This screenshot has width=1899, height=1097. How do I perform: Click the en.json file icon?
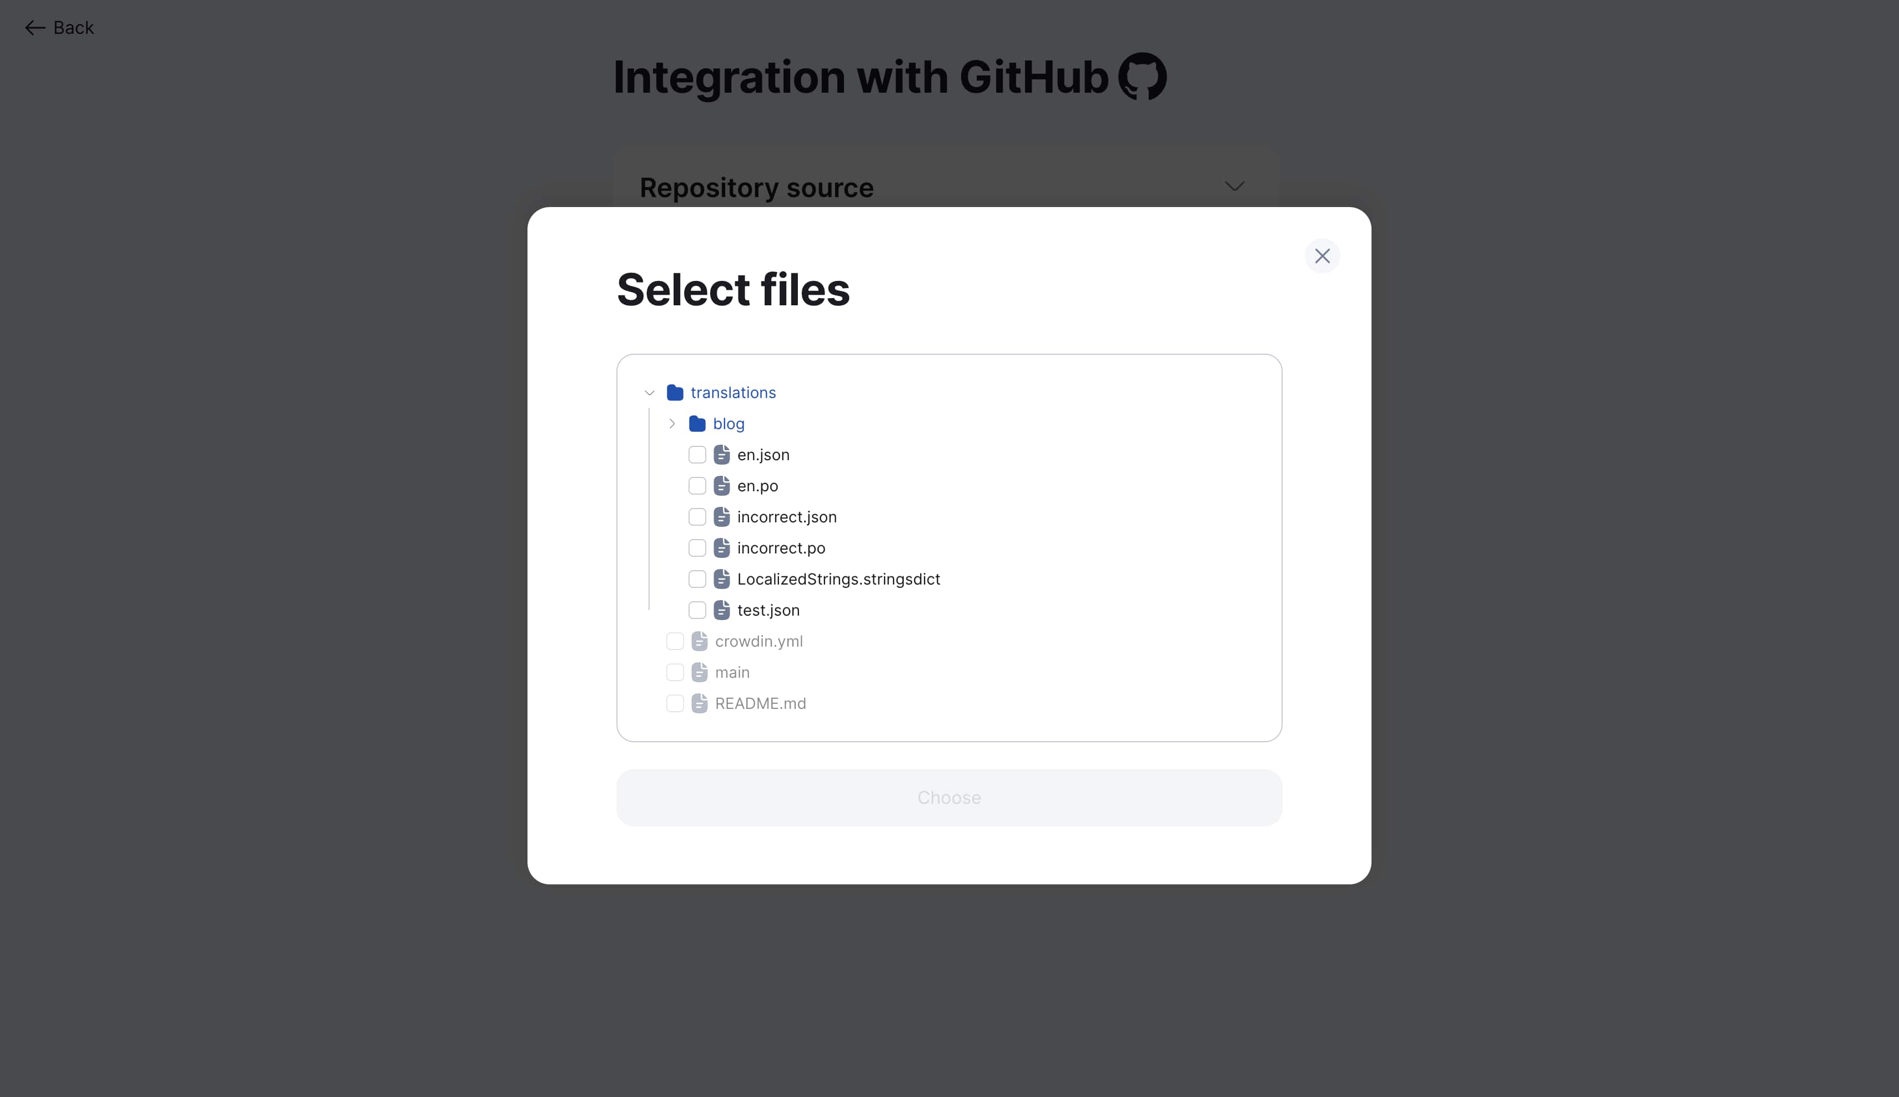click(x=722, y=454)
